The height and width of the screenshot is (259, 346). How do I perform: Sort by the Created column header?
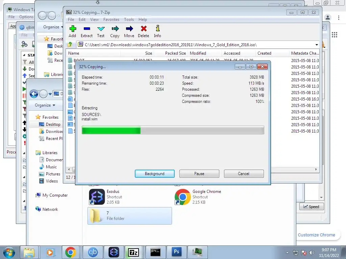pos(272,53)
